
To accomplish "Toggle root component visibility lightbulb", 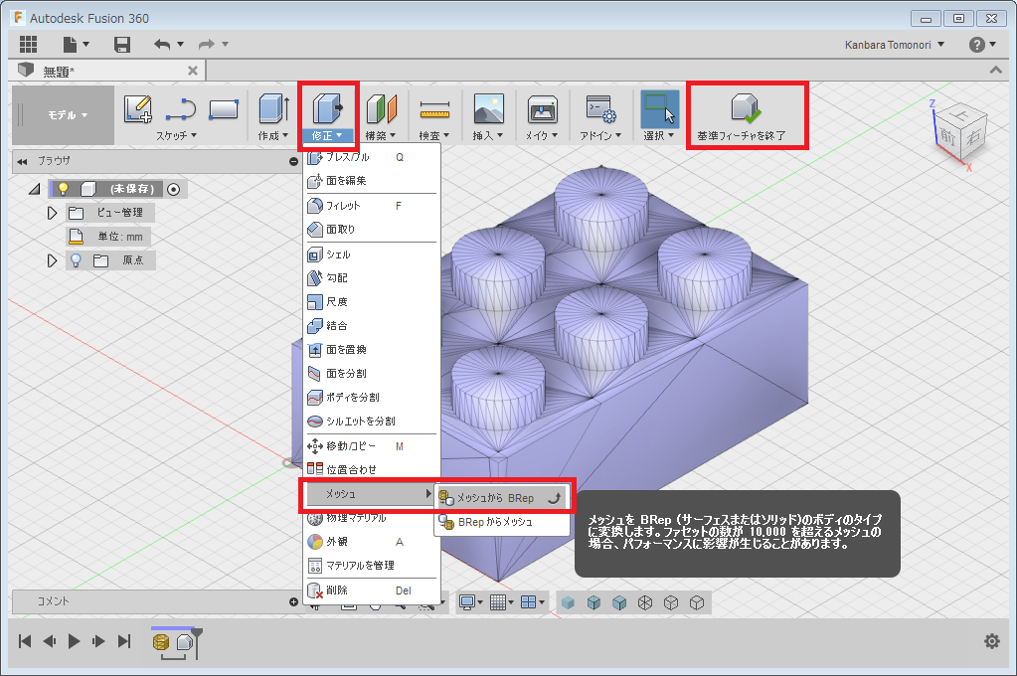I will click(x=63, y=189).
